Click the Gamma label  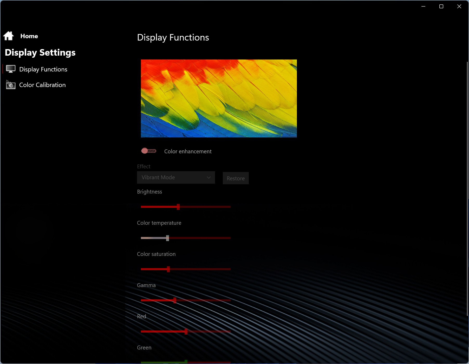pos(146,285)
